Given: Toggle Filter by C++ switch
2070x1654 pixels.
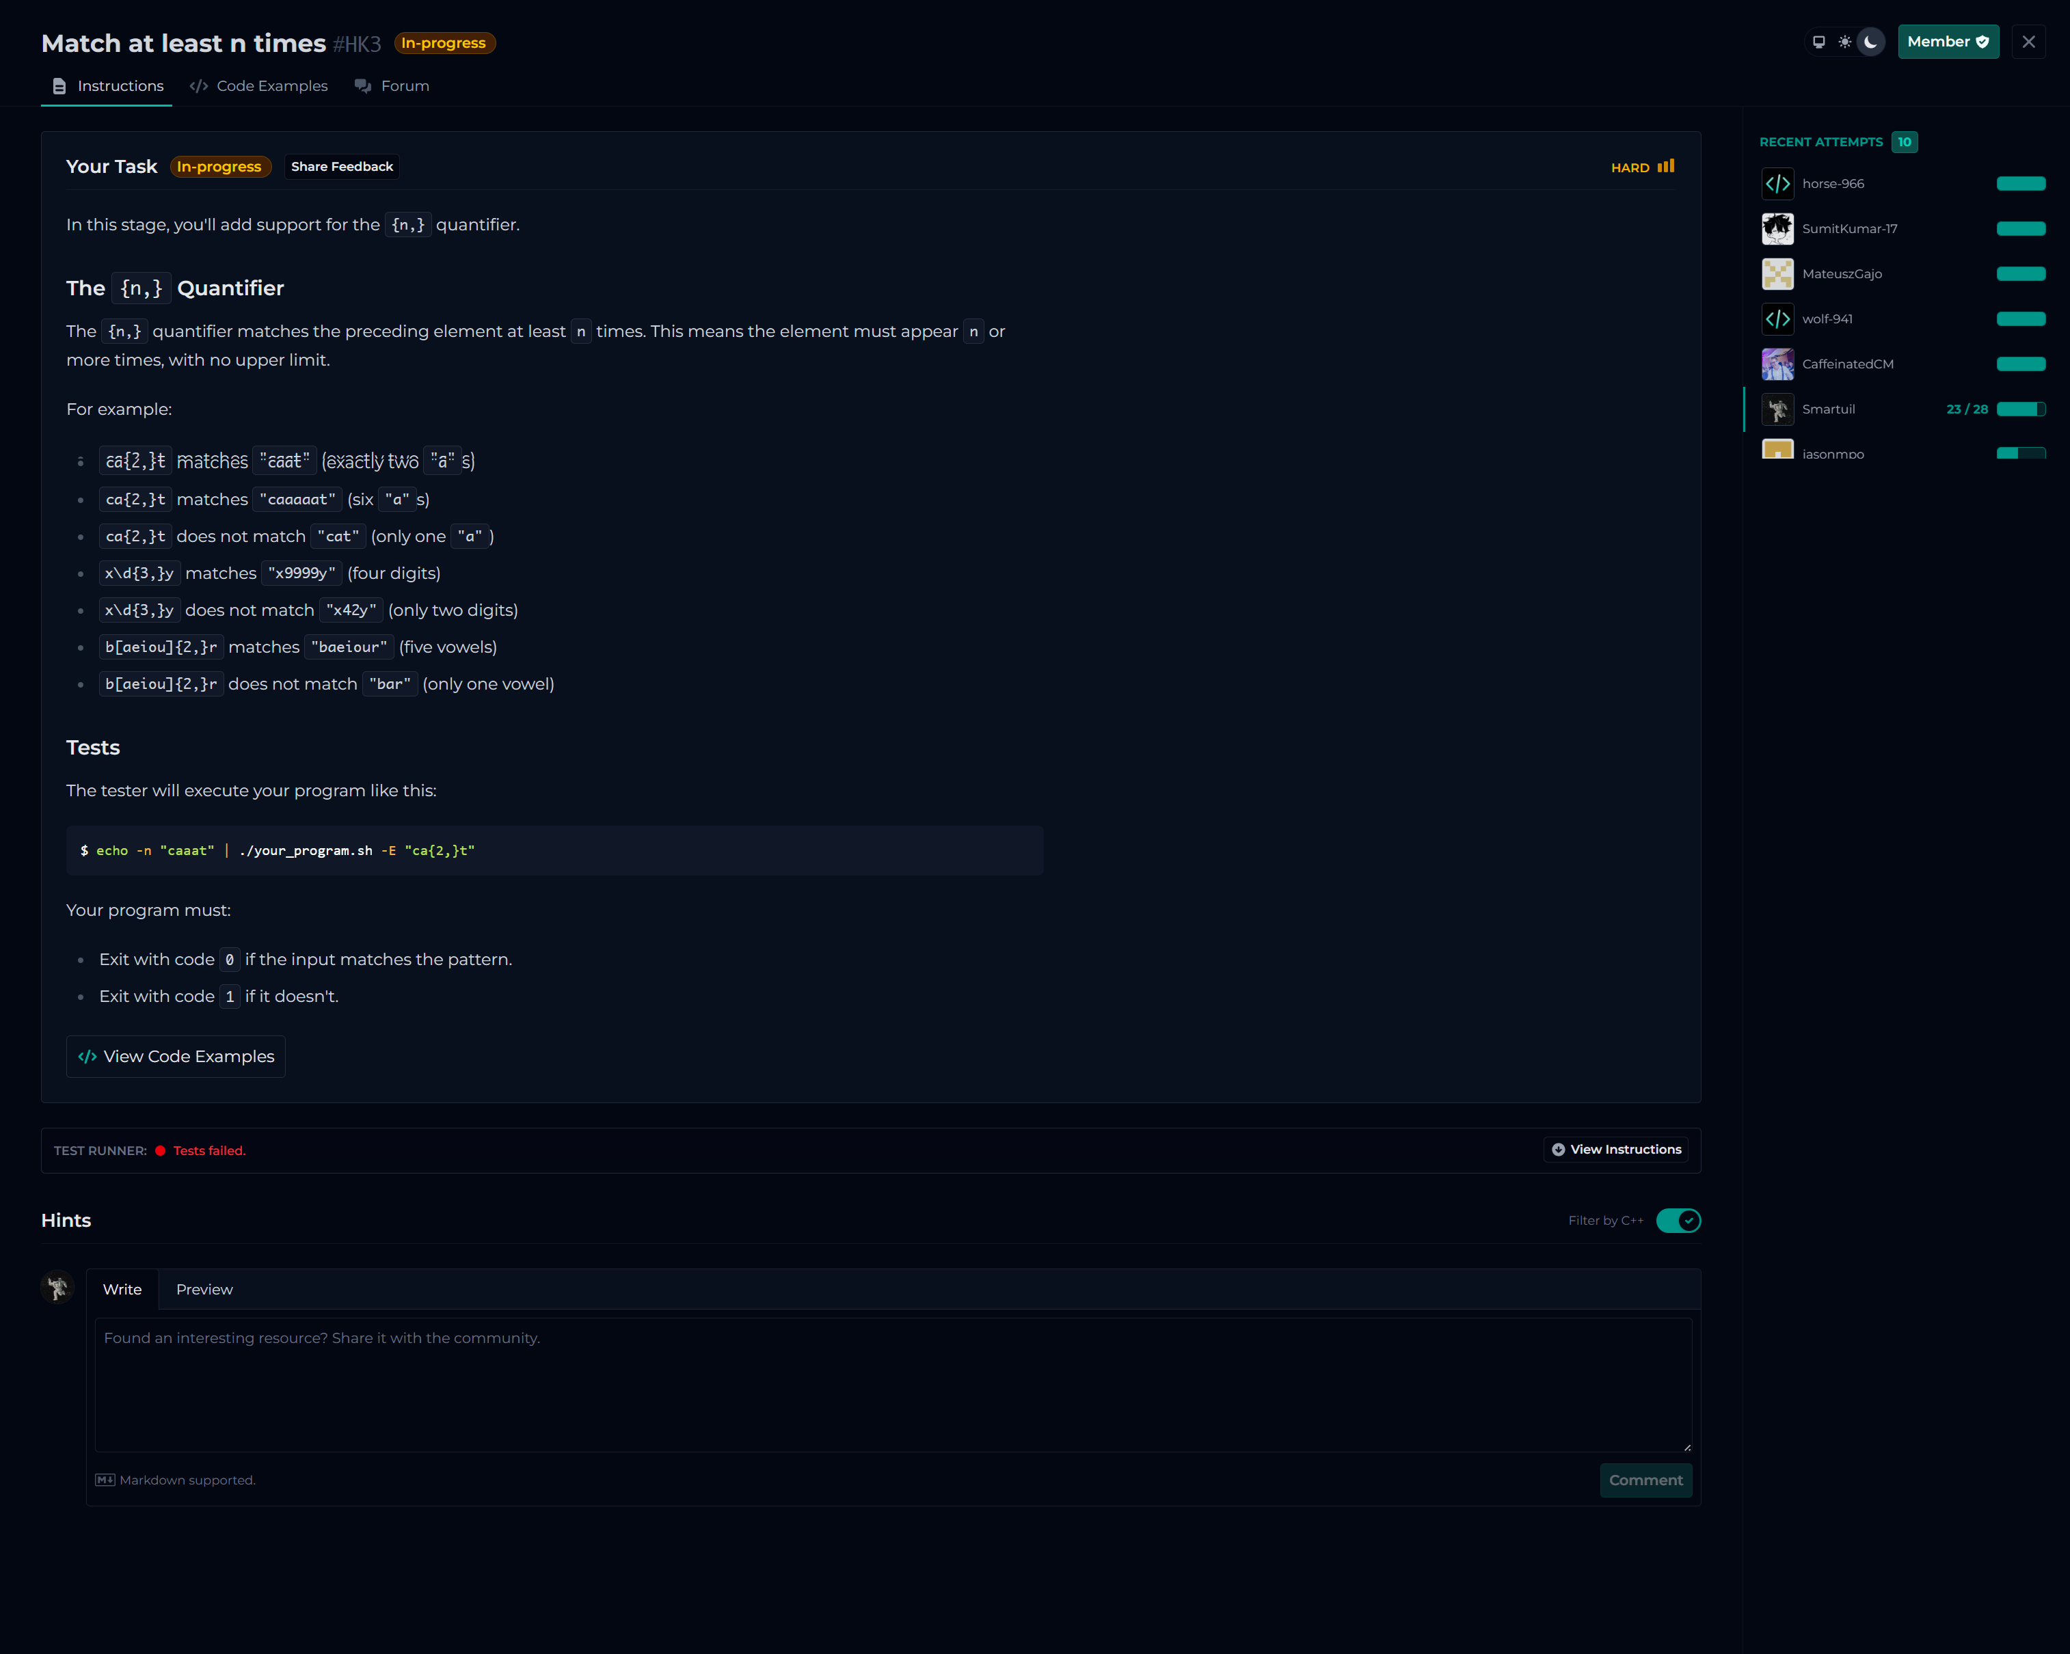Looking at the screenshot, I should pyautogui.click(x=1678, y=1220).
